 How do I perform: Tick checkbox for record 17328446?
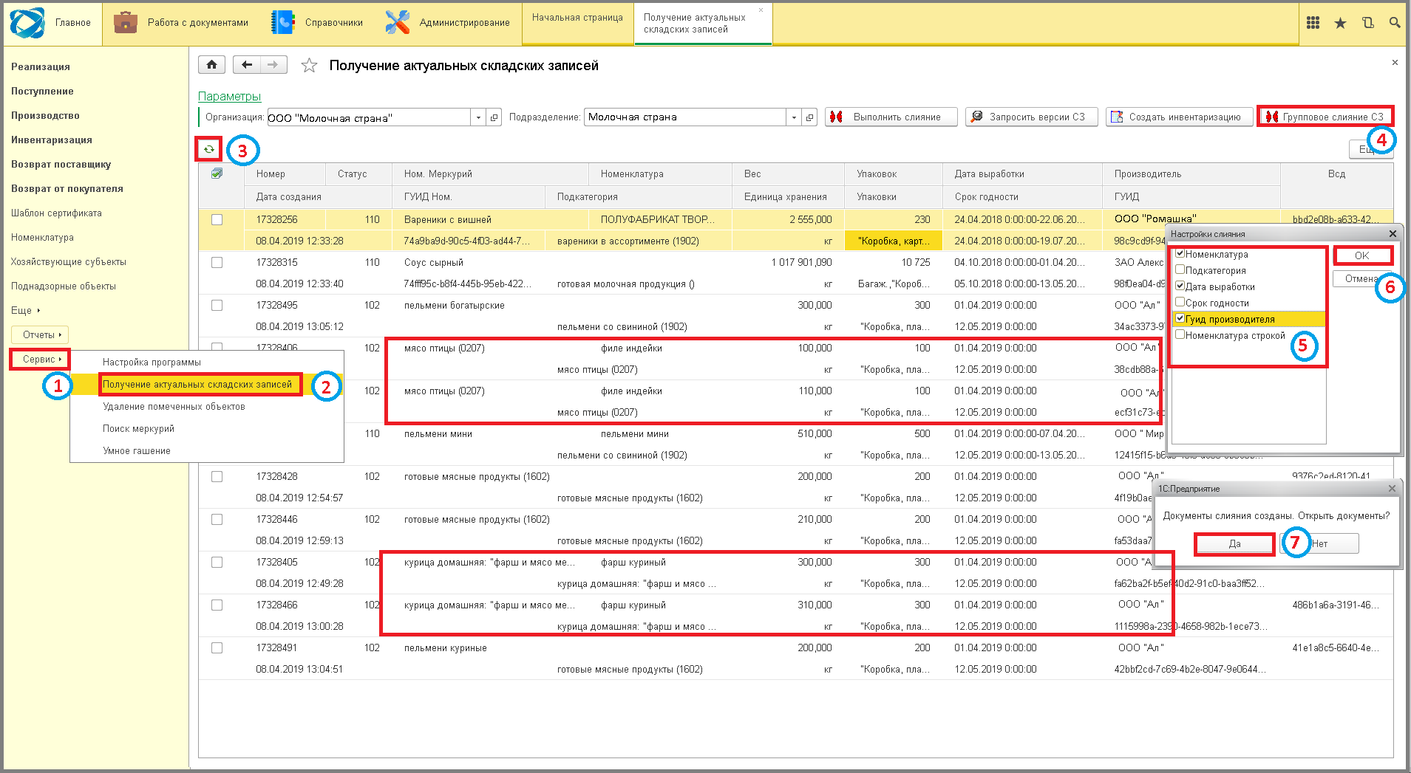(x=217, y=519)
